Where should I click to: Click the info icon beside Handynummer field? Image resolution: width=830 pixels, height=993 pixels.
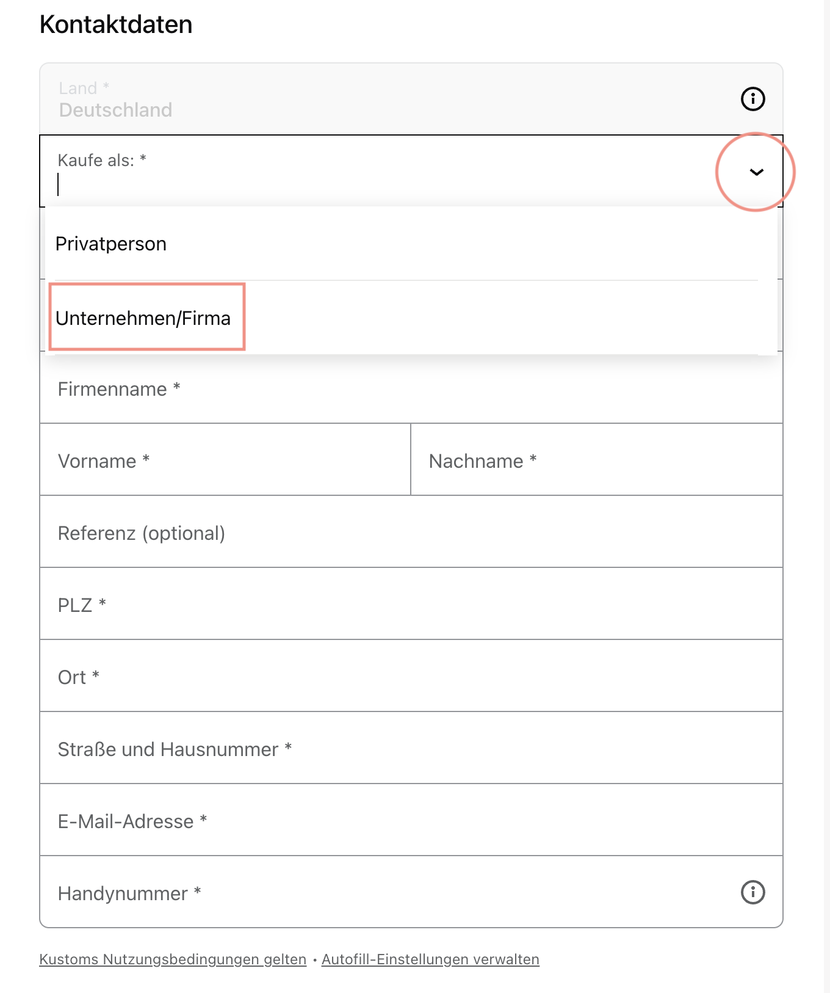(752, 892)
